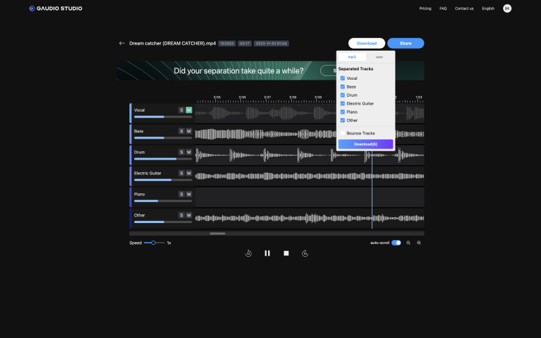The height and width of the screenshot is (338, 541).
Task: Uncheck the Piano track checkbox
Action: tap(343, 112)
